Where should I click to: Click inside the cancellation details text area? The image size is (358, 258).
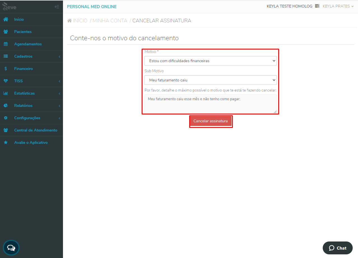[210, 104]
